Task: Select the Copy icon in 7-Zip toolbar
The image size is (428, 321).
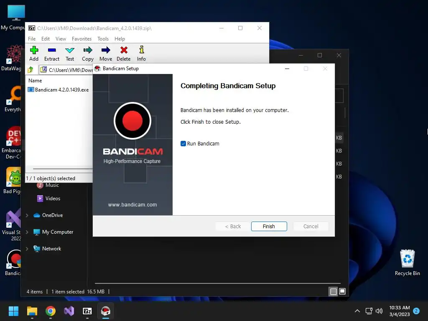Action: (x=88, y=53)
